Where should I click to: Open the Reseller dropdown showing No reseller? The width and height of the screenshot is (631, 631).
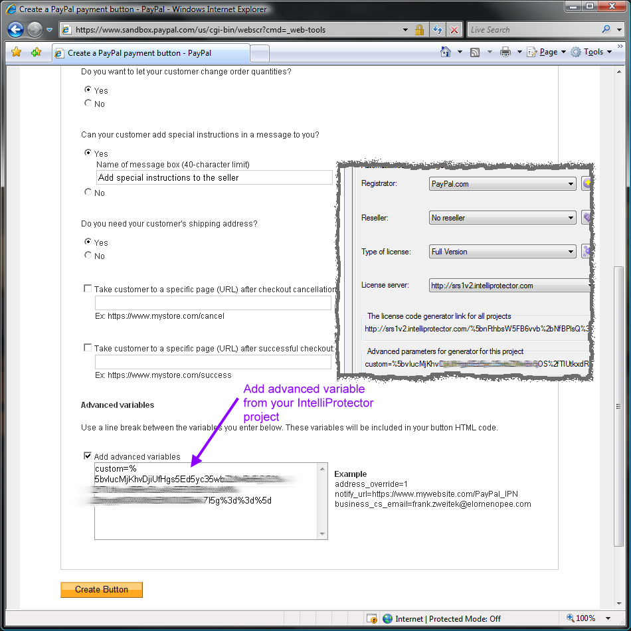[x=502, y=218]
